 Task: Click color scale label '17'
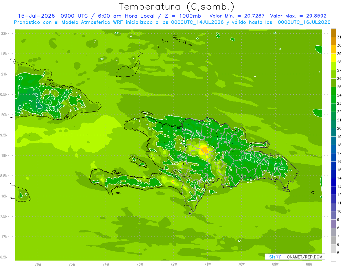339,153
